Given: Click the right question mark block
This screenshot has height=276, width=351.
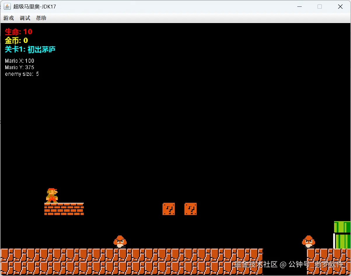Looking at the screenshot, I should point(191,209).
